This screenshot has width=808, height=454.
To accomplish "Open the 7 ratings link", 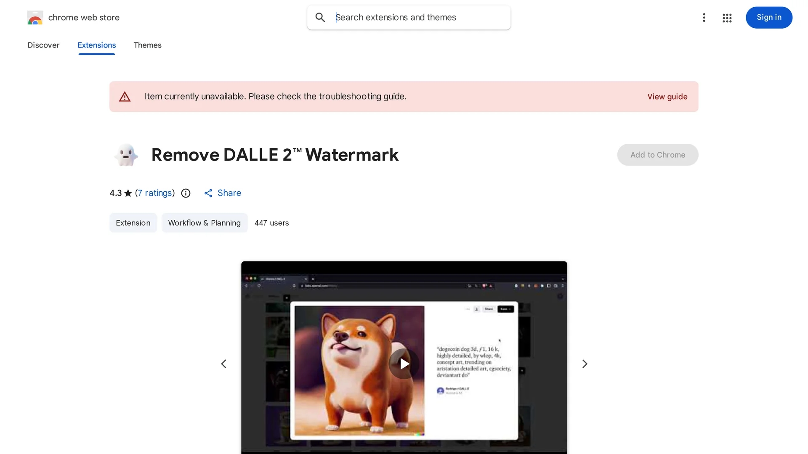I will 155,193.
